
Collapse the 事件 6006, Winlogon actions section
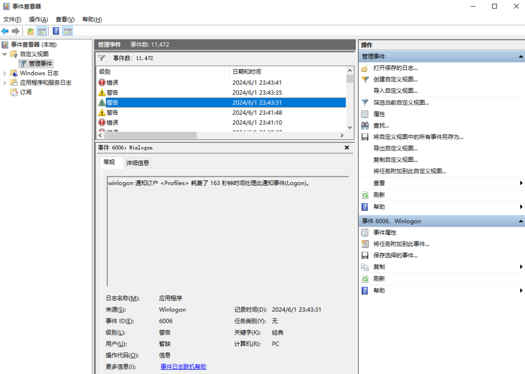pyautogui.click(x=521, y=221)
